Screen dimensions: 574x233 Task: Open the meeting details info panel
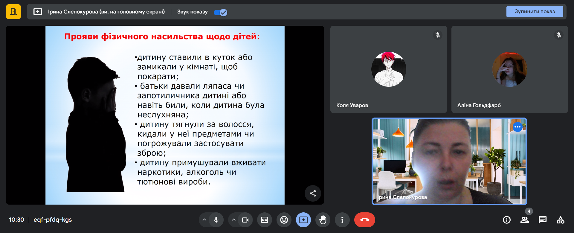[507, 220]
